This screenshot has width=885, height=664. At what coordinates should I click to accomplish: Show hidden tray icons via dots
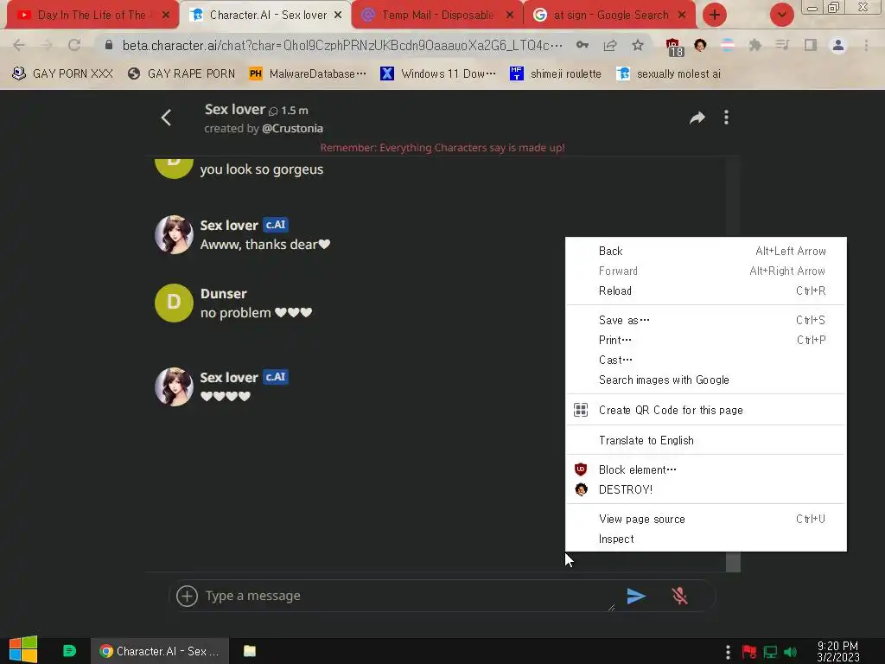pos(728,652)
